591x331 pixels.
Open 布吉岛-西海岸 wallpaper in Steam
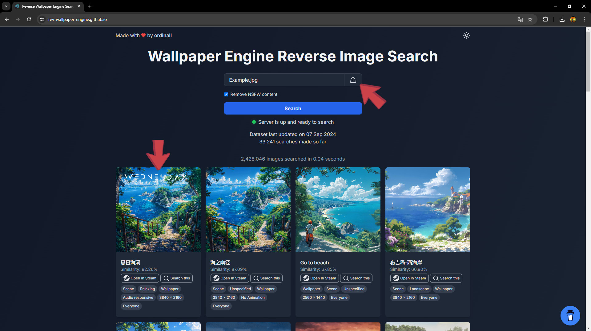click(409, 278)
